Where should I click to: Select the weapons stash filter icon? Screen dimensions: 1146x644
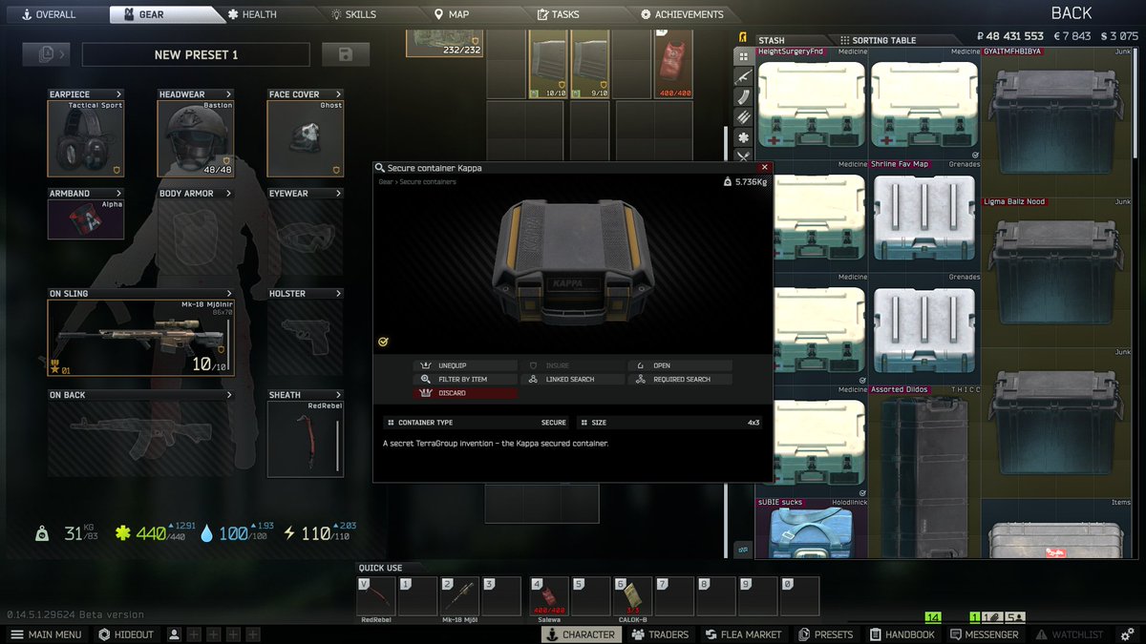(x=742, y=76)
